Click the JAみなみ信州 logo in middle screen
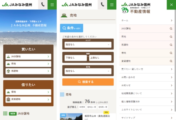 click(x=77, y=5)
